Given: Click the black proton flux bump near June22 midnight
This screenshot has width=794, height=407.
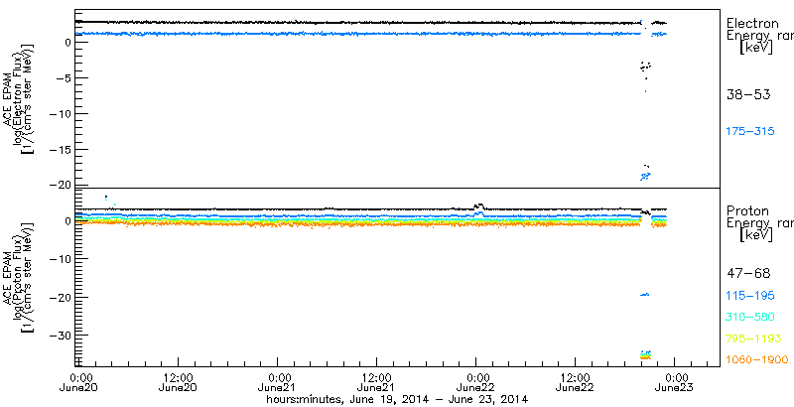Looking at the screenshot, I should [478, 206].
